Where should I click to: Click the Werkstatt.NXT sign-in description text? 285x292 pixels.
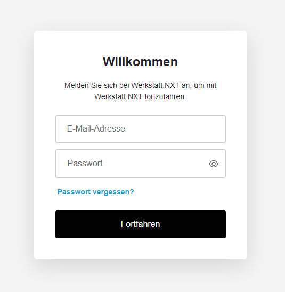[x=140, y=91]
